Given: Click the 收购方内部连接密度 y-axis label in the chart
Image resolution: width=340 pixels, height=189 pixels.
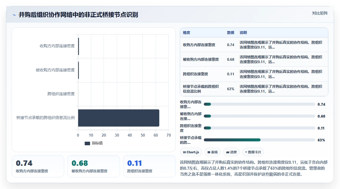Looking at the screenshot, I should pyautogui.click(x=57, y=46).
